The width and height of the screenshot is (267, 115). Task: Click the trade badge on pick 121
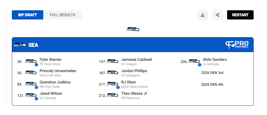point(36,99)
